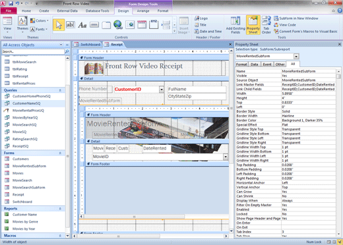The width and height of the screenshot is (343, 245).
Task: Choose the Label (Aa) control
Action: point(82,25)
